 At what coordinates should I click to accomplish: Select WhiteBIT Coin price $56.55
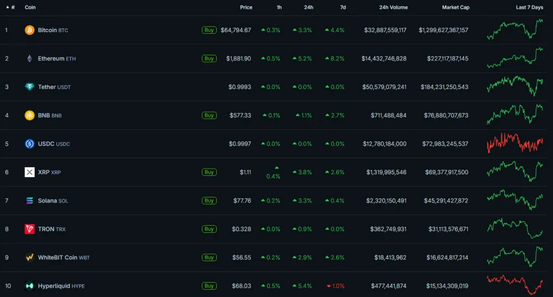pos(242,258)
